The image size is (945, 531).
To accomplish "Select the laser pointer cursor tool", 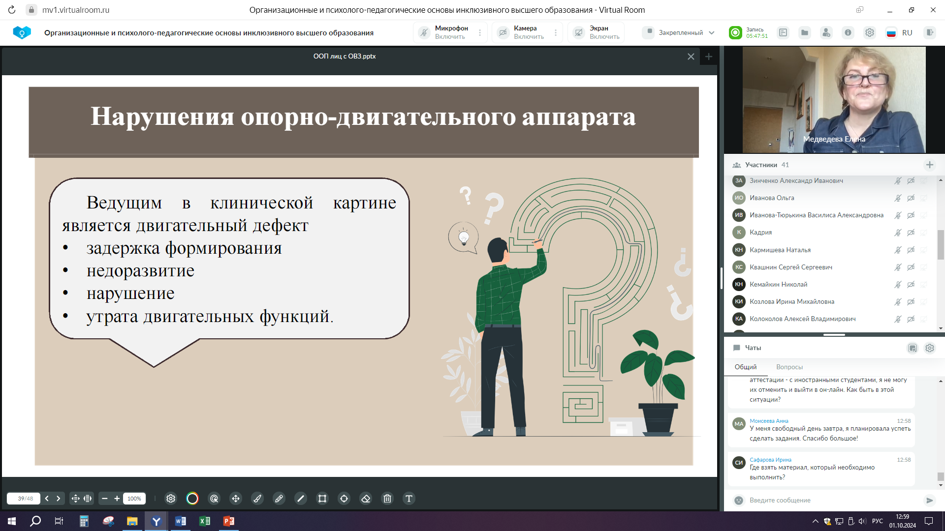I will [214, 499].
